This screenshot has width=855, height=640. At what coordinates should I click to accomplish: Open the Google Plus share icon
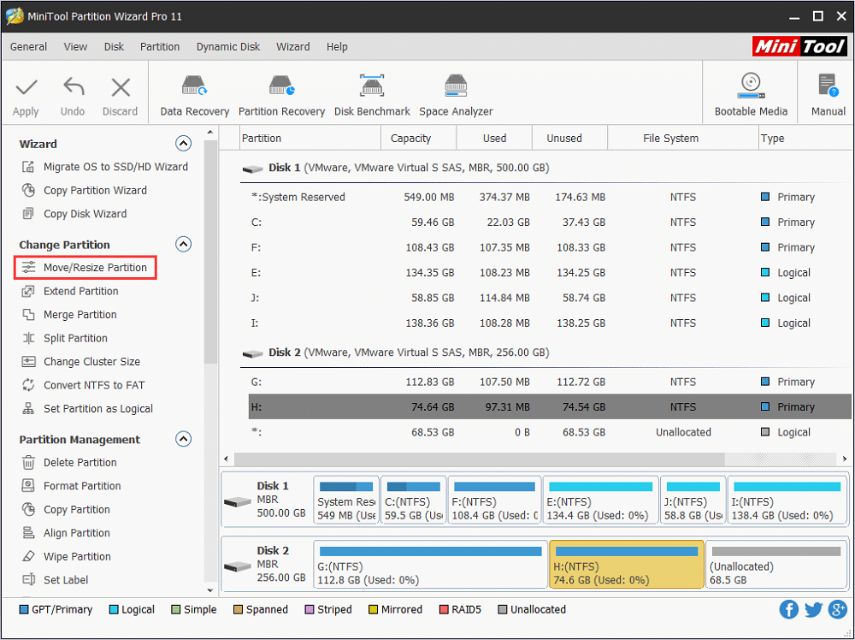point(837,609)
